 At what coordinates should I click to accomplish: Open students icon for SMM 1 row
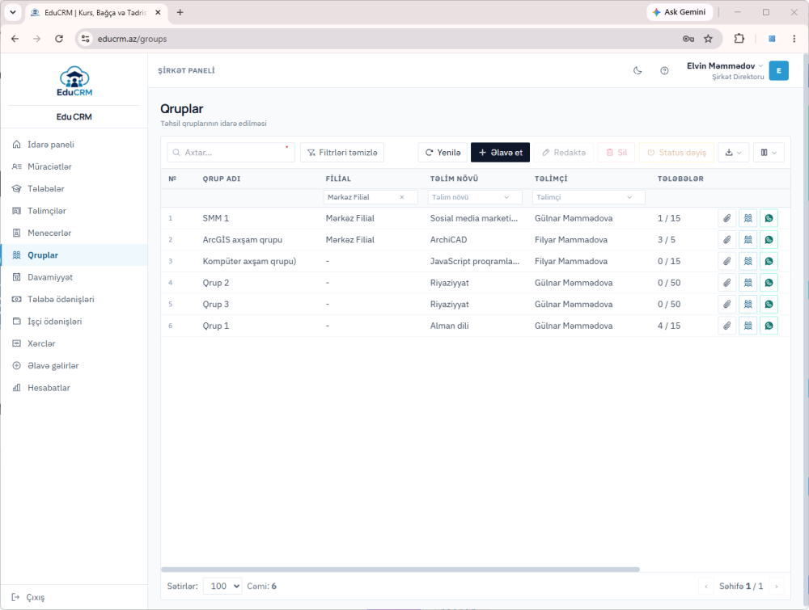tap(748, 218)
